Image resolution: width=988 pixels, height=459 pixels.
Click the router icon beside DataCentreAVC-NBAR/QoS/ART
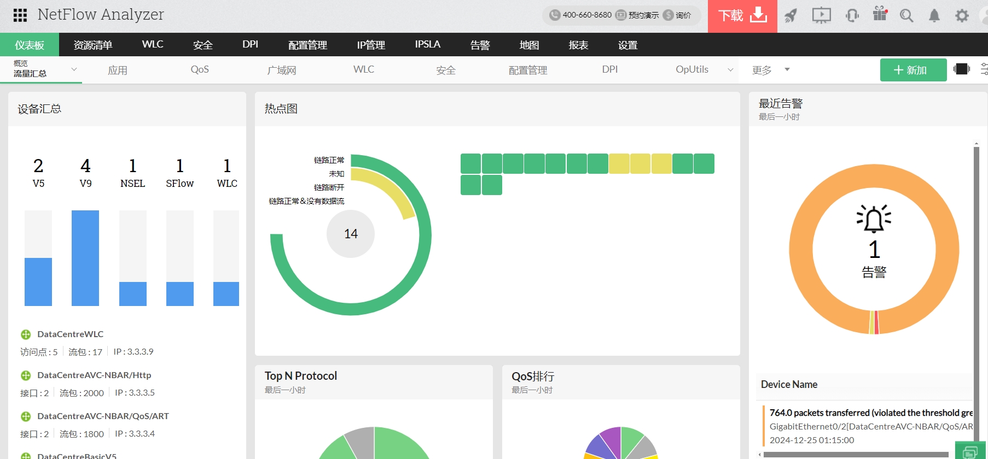(26, 416)
